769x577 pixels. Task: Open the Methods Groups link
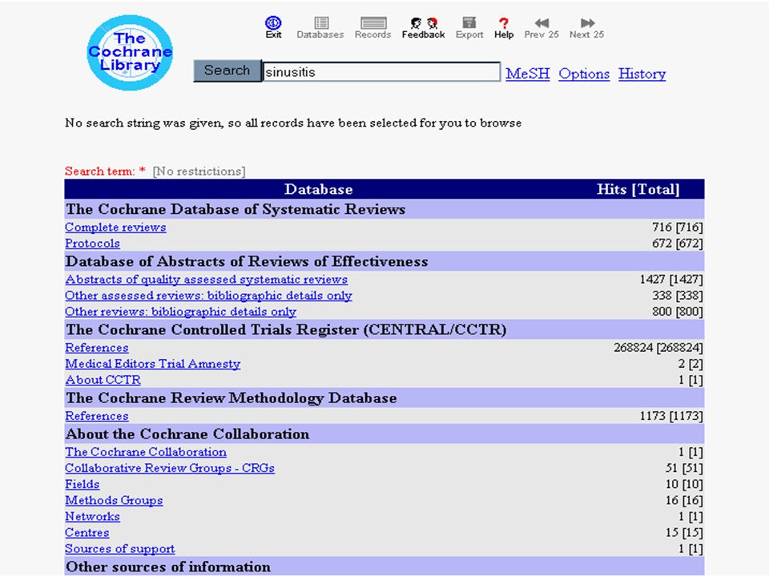114,500
